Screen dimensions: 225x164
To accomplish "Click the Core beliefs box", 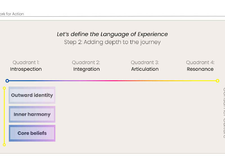I will point(32,133).
